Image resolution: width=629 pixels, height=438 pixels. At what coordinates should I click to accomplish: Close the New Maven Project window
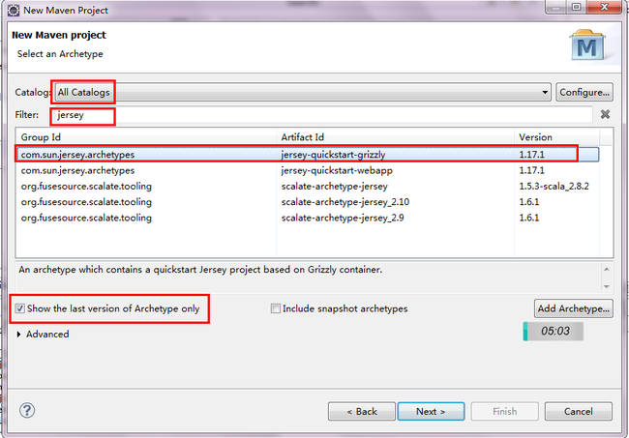tap(604, 7)
